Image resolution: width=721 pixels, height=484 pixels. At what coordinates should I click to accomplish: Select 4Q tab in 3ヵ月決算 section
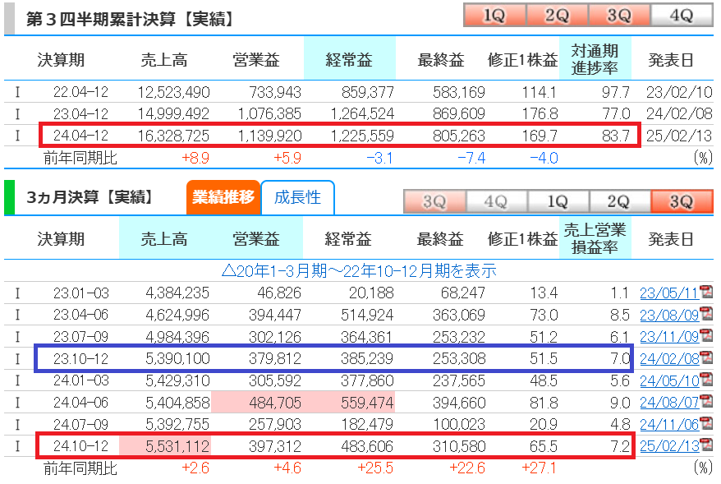[x=497, y=201]
